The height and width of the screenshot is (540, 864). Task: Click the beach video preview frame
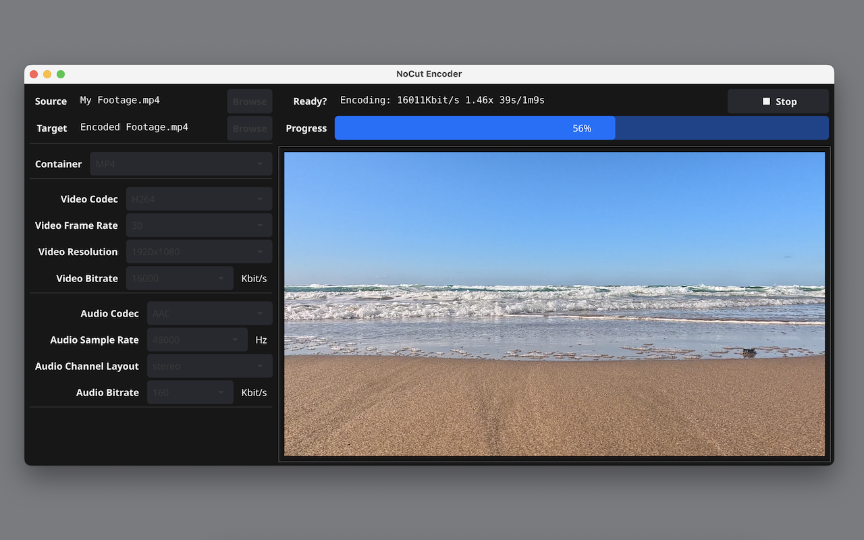point(554,304)
